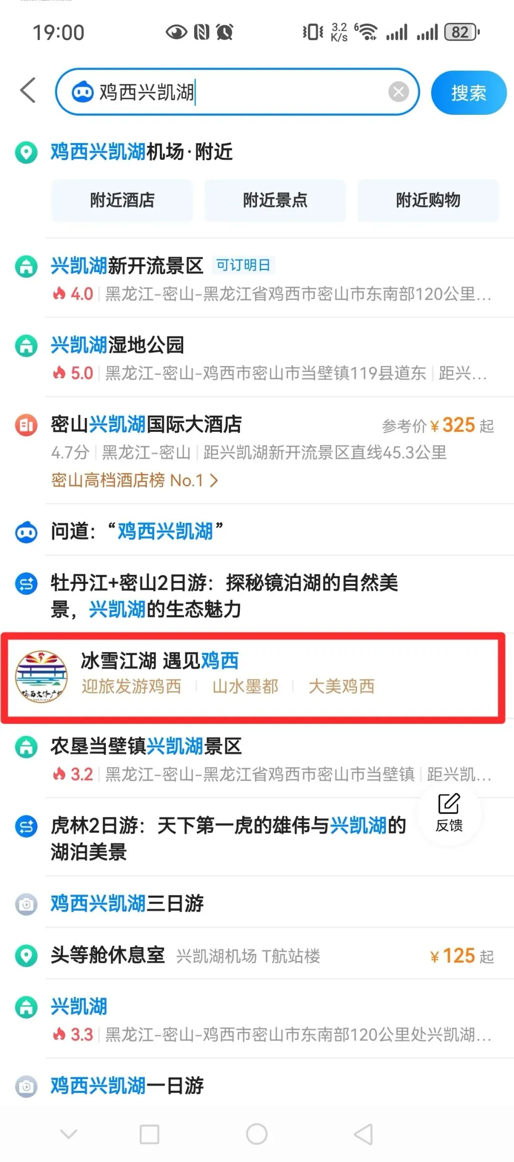Tap the blue 搜索 button
Image resolution: width=514 pixels, height=1162 pixels.
[469, 92]
